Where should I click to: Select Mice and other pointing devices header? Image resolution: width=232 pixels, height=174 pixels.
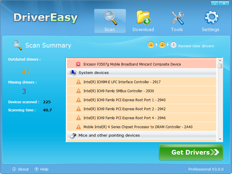tap(142, 135)
